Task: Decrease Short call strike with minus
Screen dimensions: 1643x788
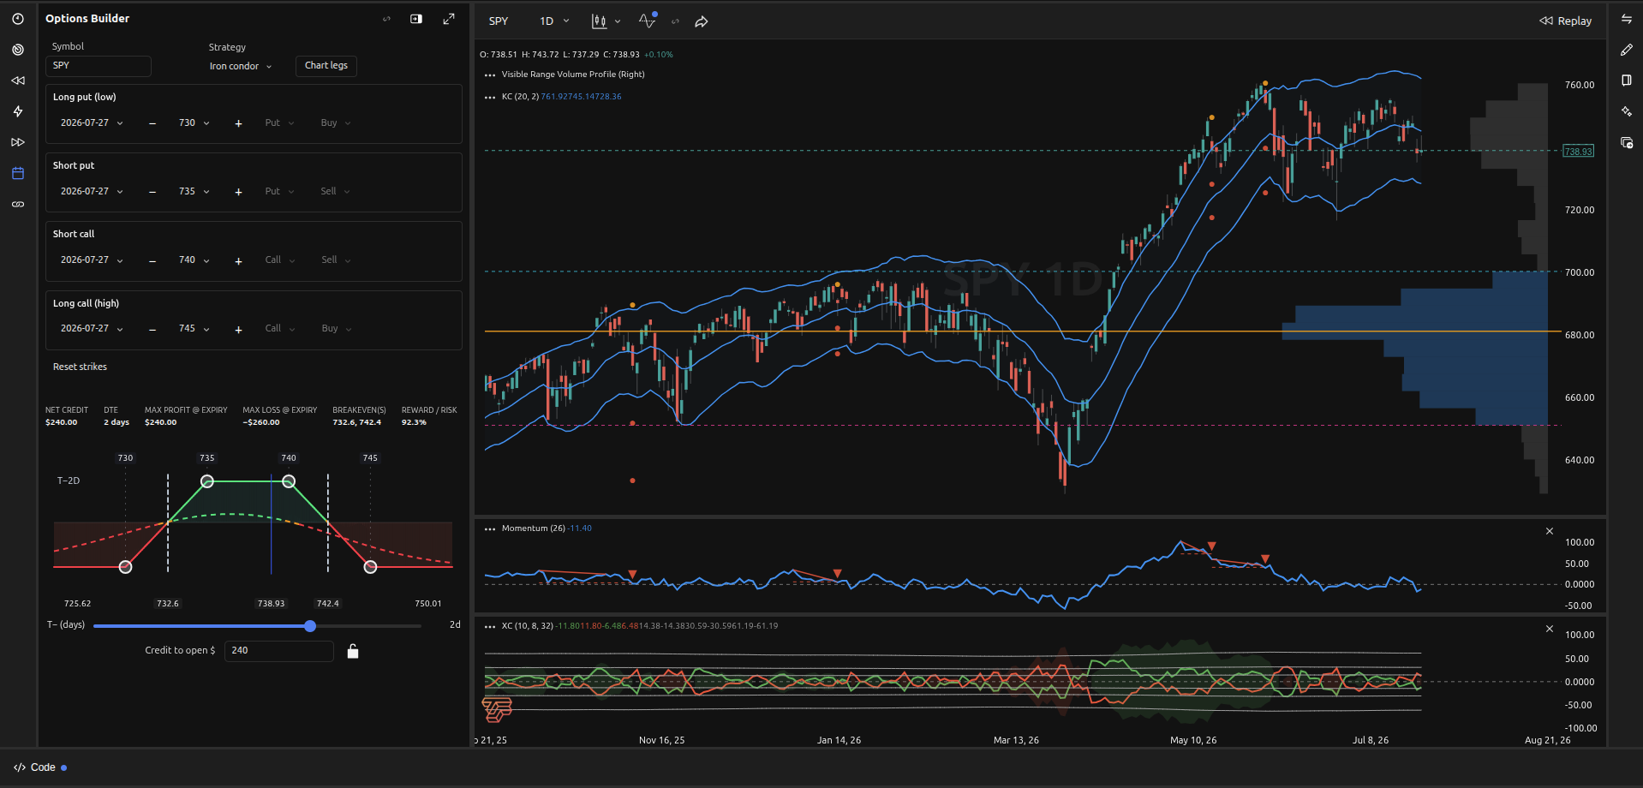Action: click(152, 260)
